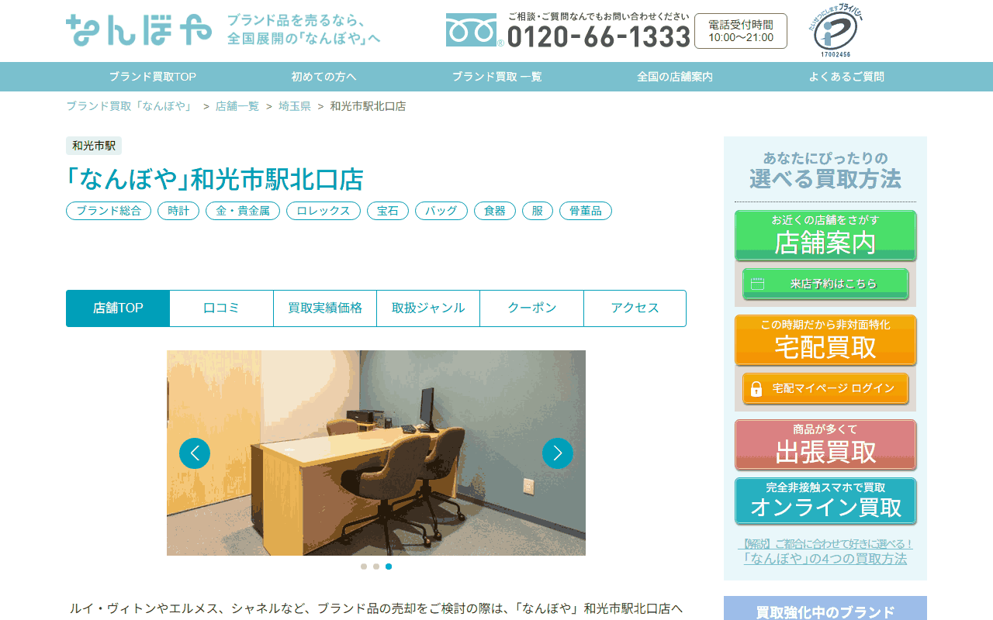
Task: Click the Privacy Mark badge
Action: [x=836, y=32]
